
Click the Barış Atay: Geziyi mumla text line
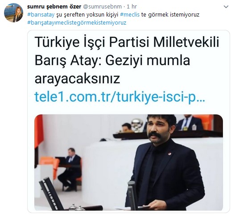coord(112,61)
